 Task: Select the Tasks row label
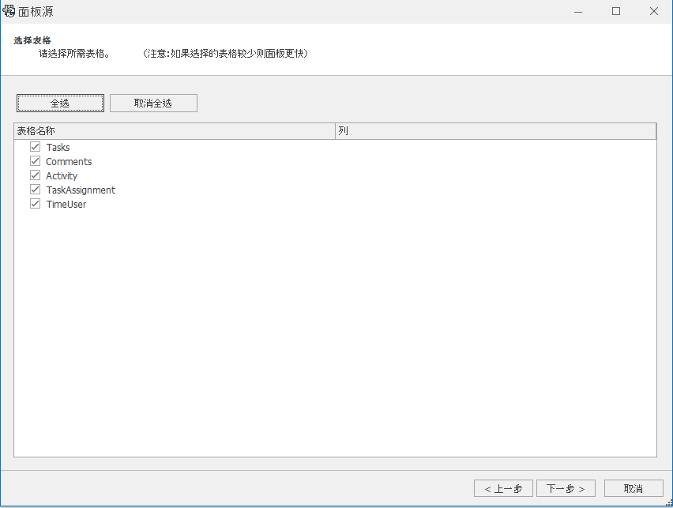click(x=58, y=147)
